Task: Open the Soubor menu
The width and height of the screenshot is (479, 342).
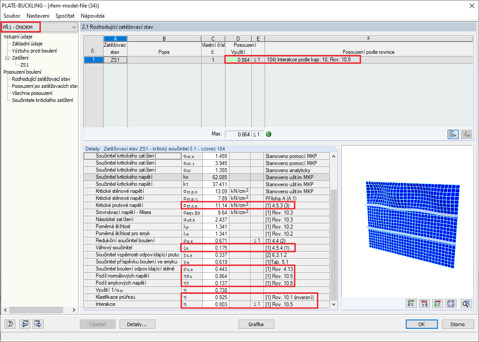Action: tap(12, 15)
